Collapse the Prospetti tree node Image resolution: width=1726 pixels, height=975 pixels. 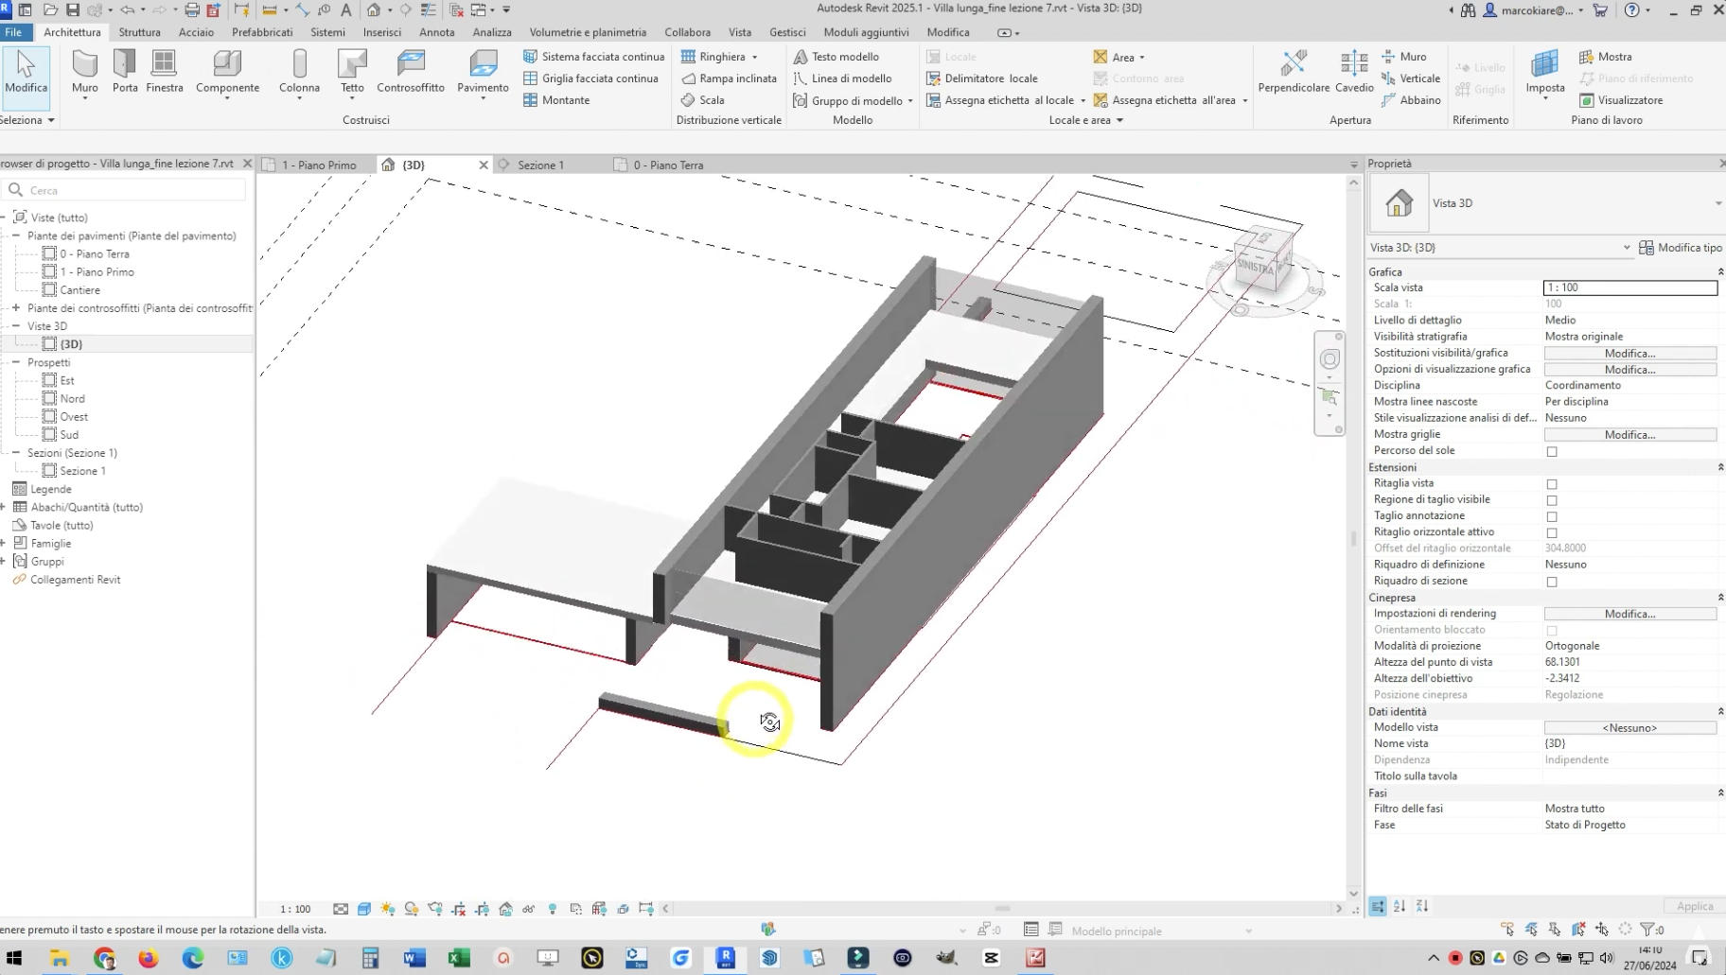16,362
